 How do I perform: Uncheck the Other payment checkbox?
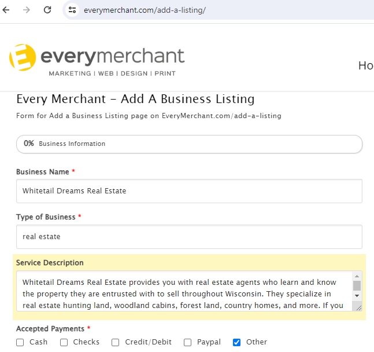click(x=236, y=342)
